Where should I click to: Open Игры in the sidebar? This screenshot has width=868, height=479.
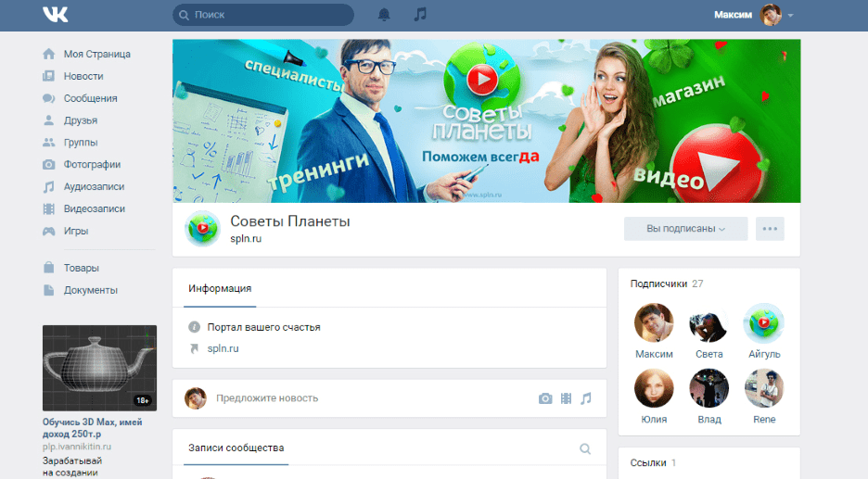pos(76,231)
